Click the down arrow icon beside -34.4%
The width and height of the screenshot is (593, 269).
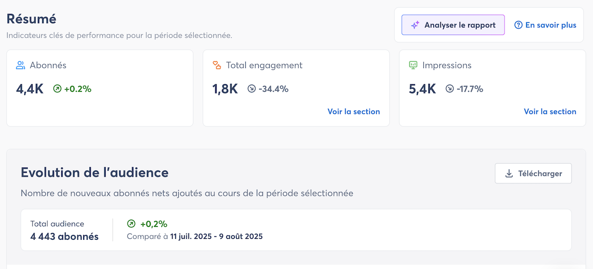(252, 89)
